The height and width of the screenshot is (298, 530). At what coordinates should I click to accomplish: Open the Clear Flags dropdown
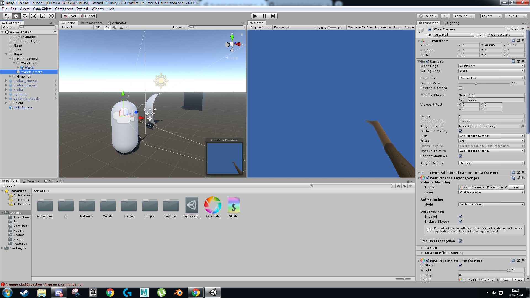click(491, 66)
